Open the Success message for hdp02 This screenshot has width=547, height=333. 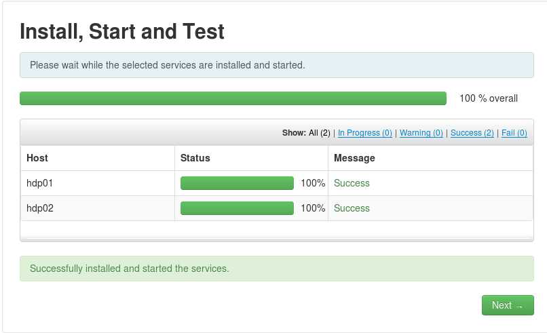coord(352,208)
